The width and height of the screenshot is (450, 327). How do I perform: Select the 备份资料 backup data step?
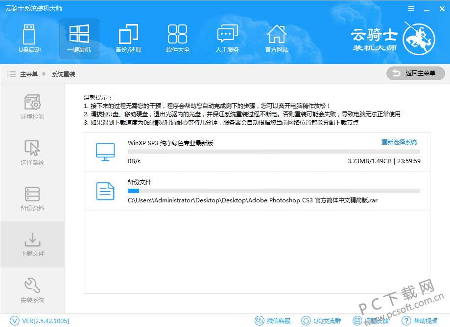pos(32,198)
